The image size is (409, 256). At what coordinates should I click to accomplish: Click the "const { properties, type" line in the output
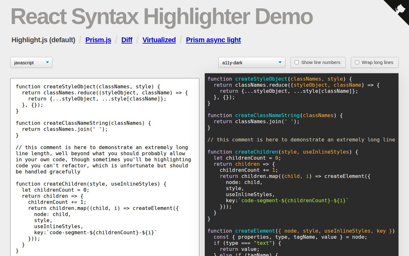point(290,237)
